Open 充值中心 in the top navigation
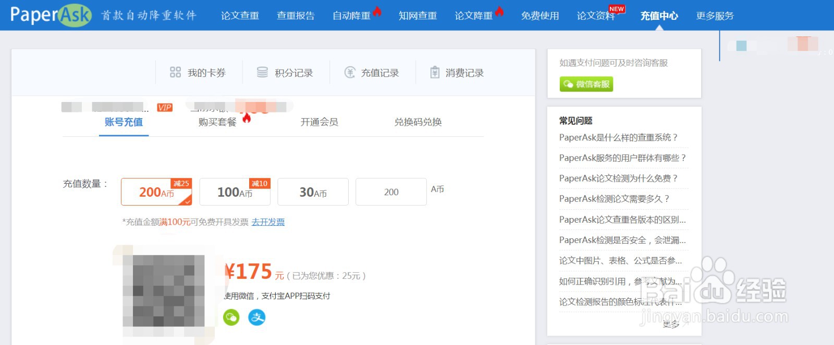This screenshot has height=345, width=834. click(x=659, y=16)
